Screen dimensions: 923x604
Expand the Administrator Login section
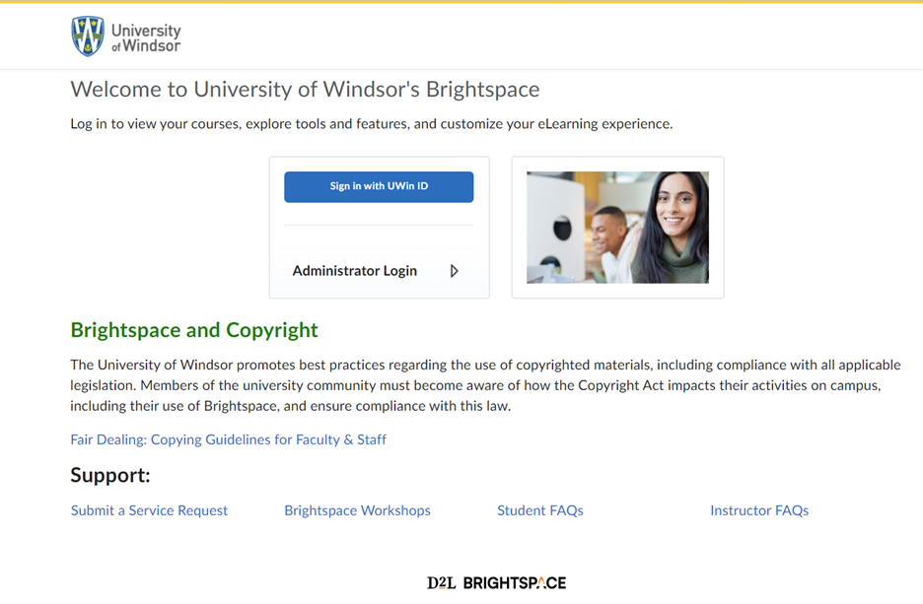tap(355, 271)
